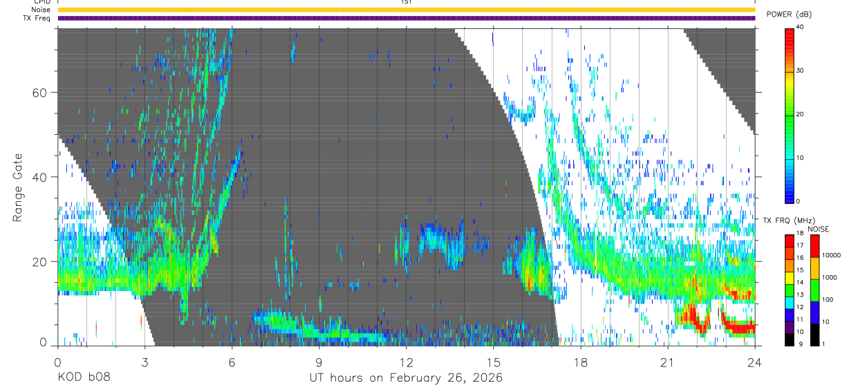
Task: Click range gate tick '40'
Action: pos(39,177)
